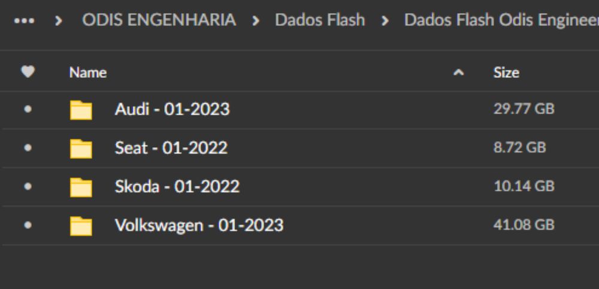Sort files by Name column
Image resolution: width=599 pixels, height=289 pixels.
click(87, 73)
